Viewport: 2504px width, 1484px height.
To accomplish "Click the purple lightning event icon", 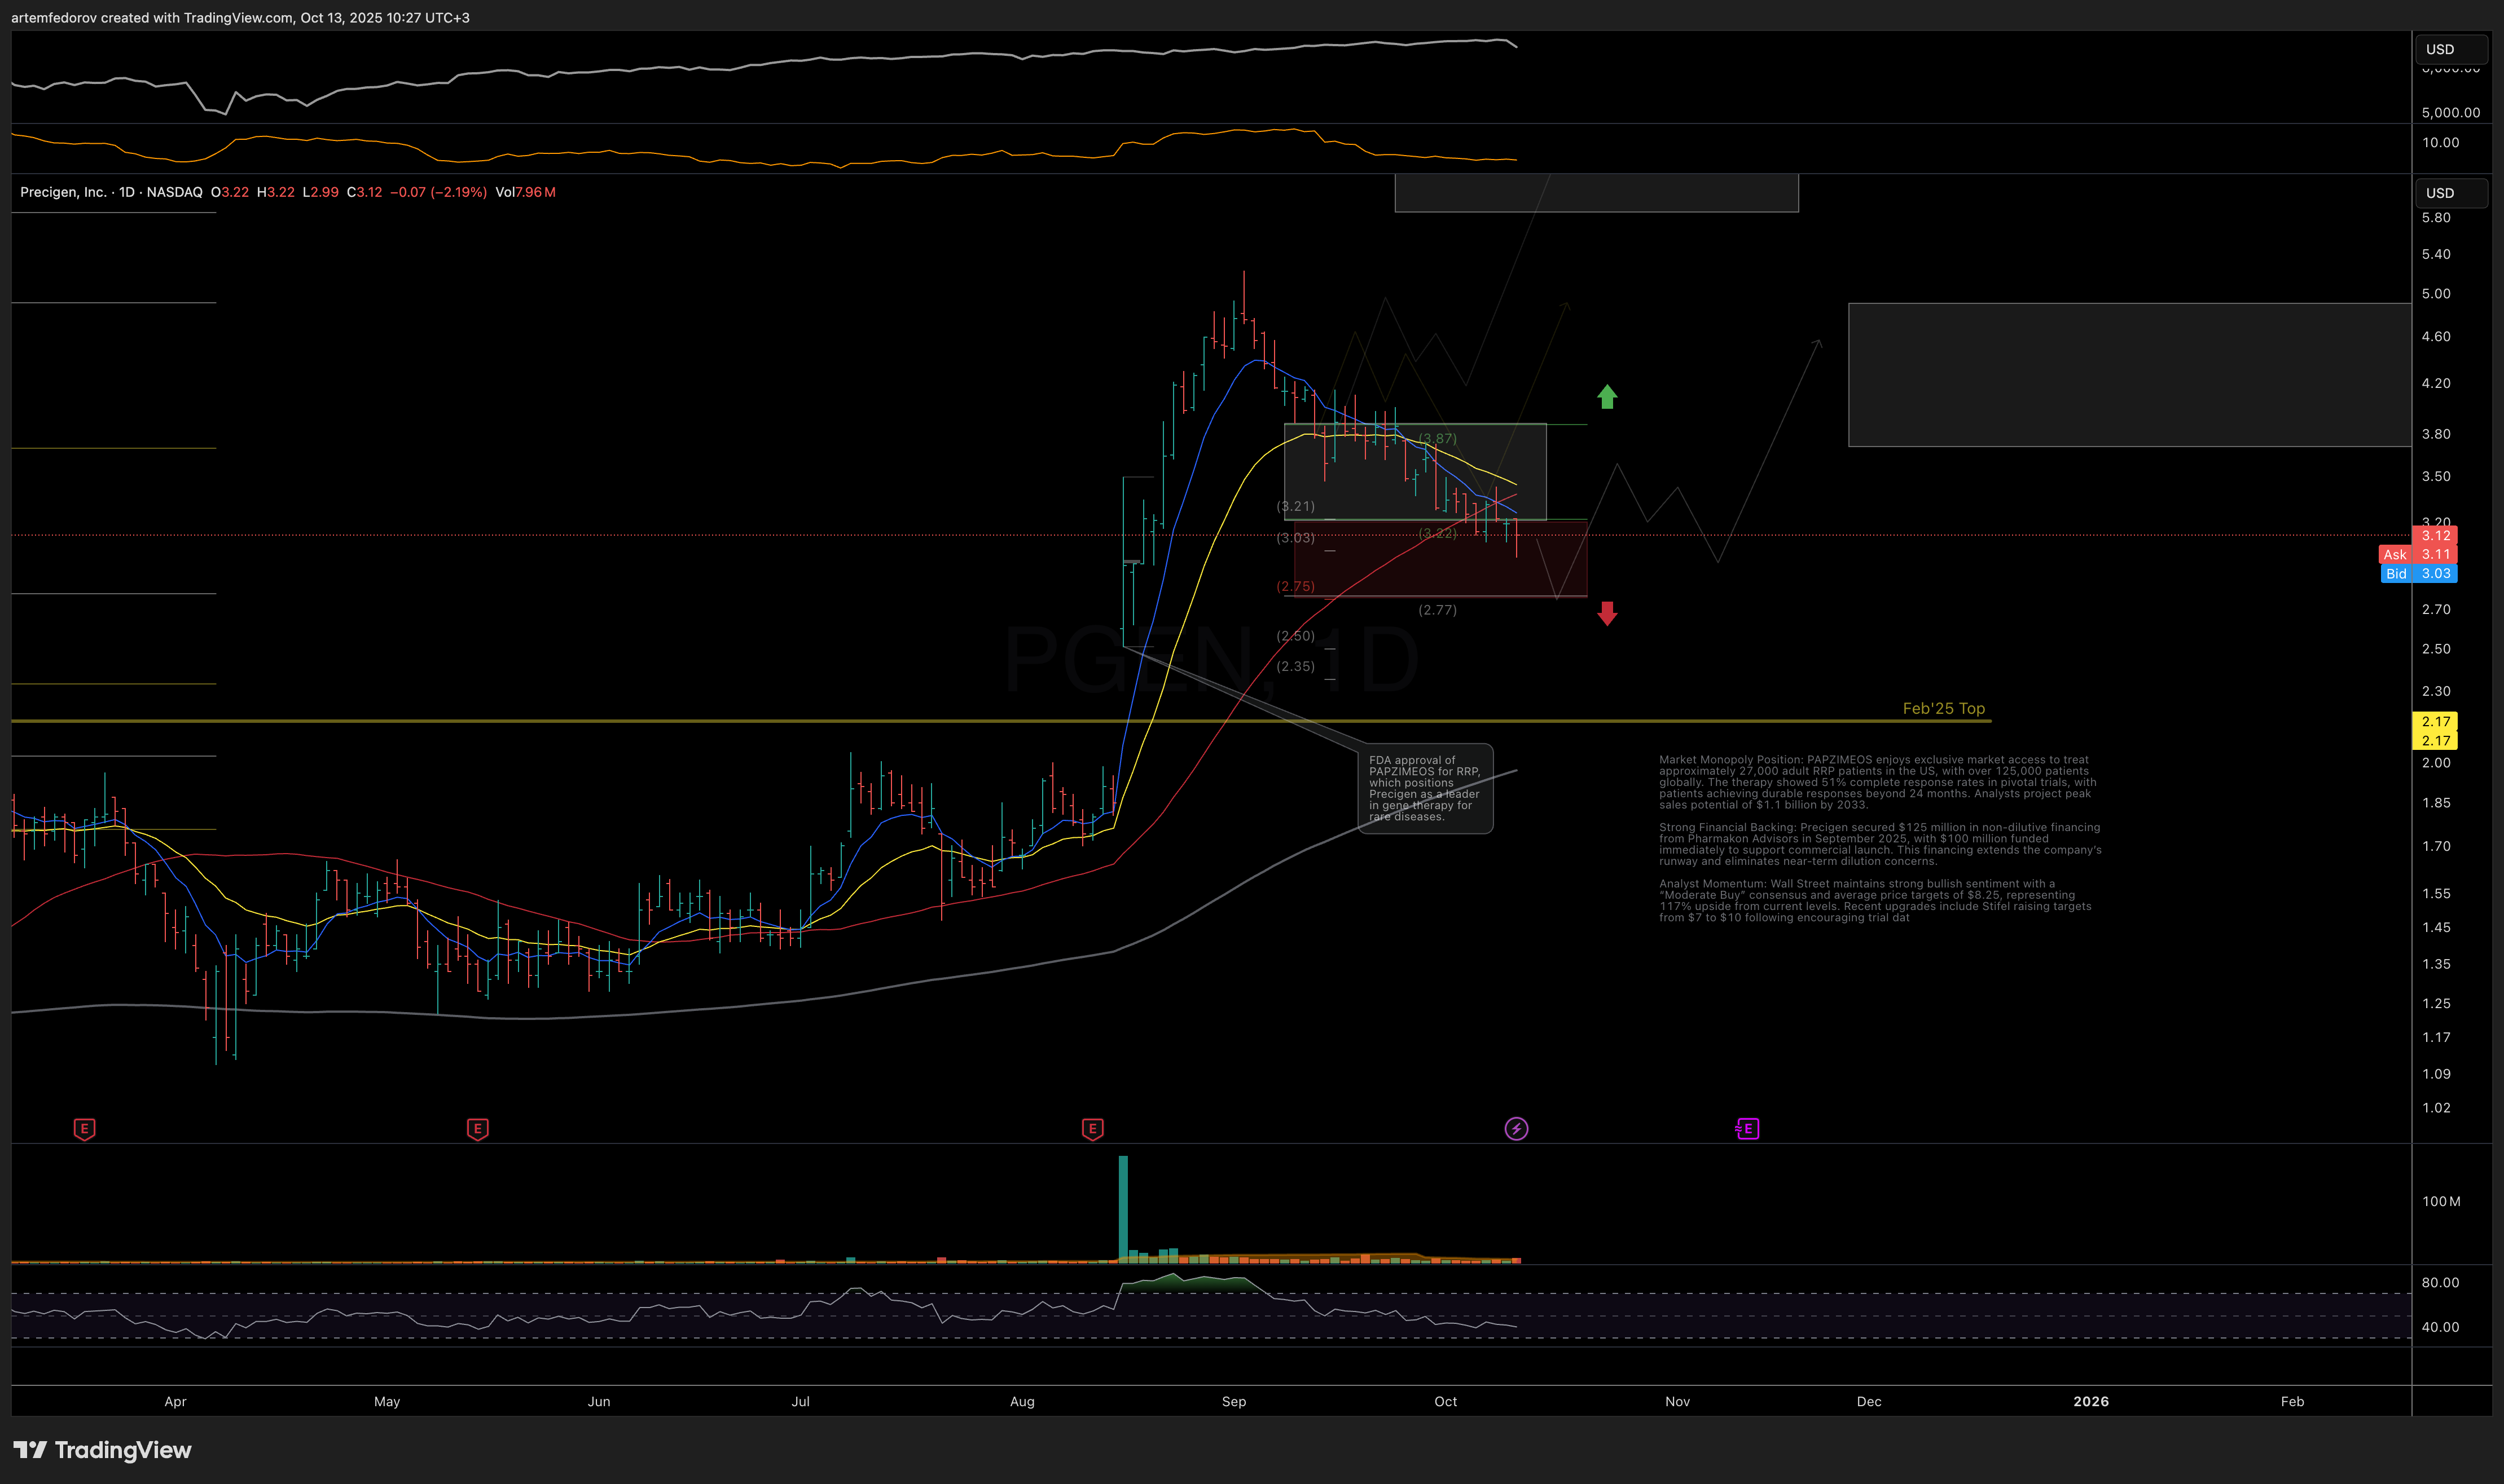I will (x=1517, y=1129).
